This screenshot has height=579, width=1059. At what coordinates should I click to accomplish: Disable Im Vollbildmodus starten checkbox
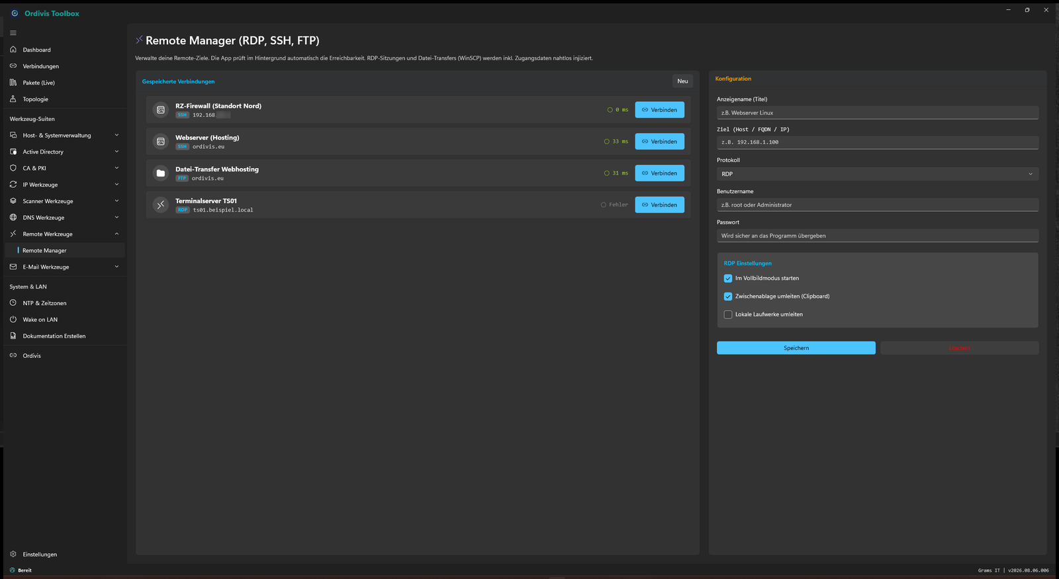(728, 279)
